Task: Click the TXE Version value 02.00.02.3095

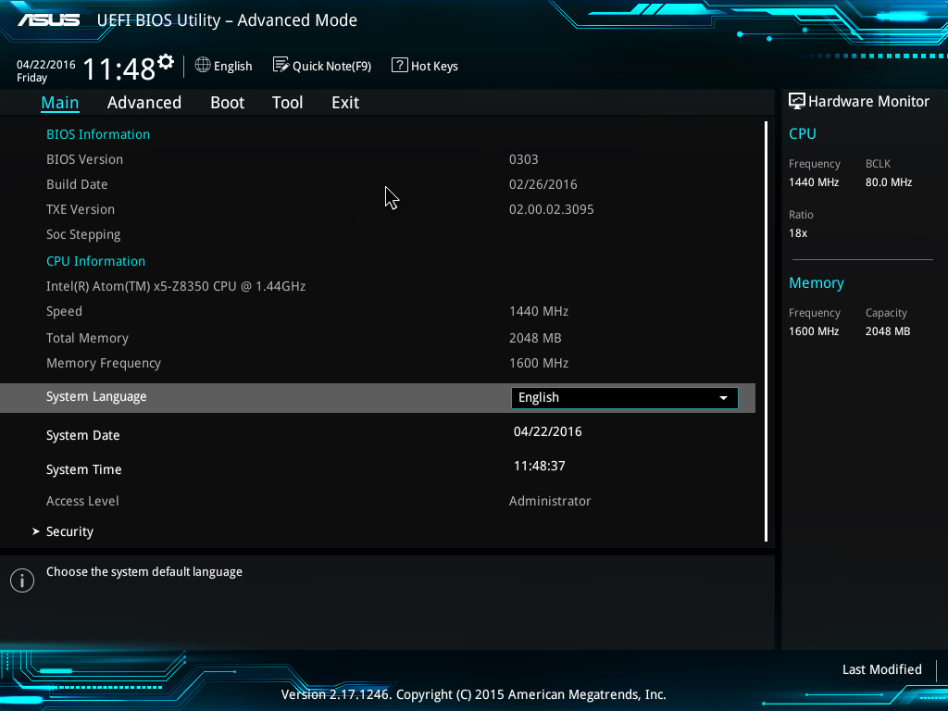Action: click(x=552, y=209)
